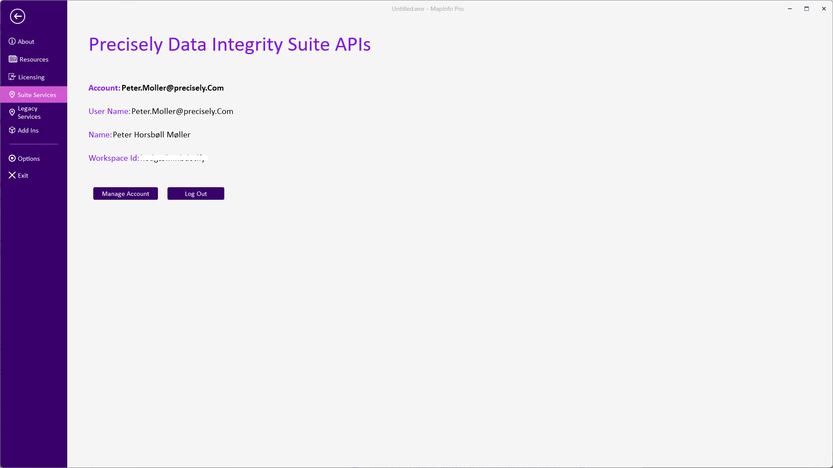
Task: Open the About menu item
Action: click(26, 42)
